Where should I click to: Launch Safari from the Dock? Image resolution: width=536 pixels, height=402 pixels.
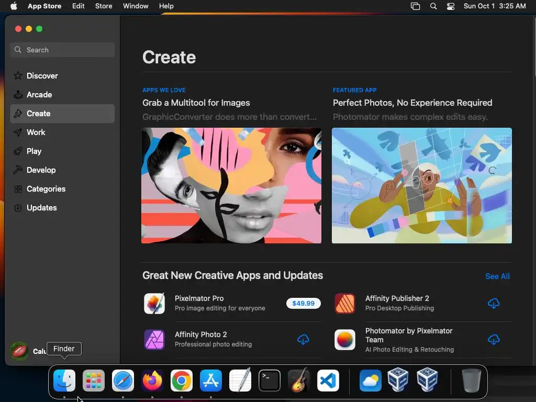(x=123, y=381)
